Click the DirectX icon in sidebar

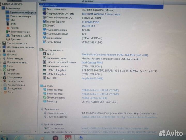click(5, 70)
